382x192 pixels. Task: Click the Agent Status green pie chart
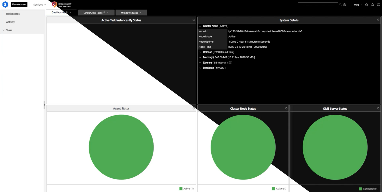pyautogui.click(x=121, y=147)
